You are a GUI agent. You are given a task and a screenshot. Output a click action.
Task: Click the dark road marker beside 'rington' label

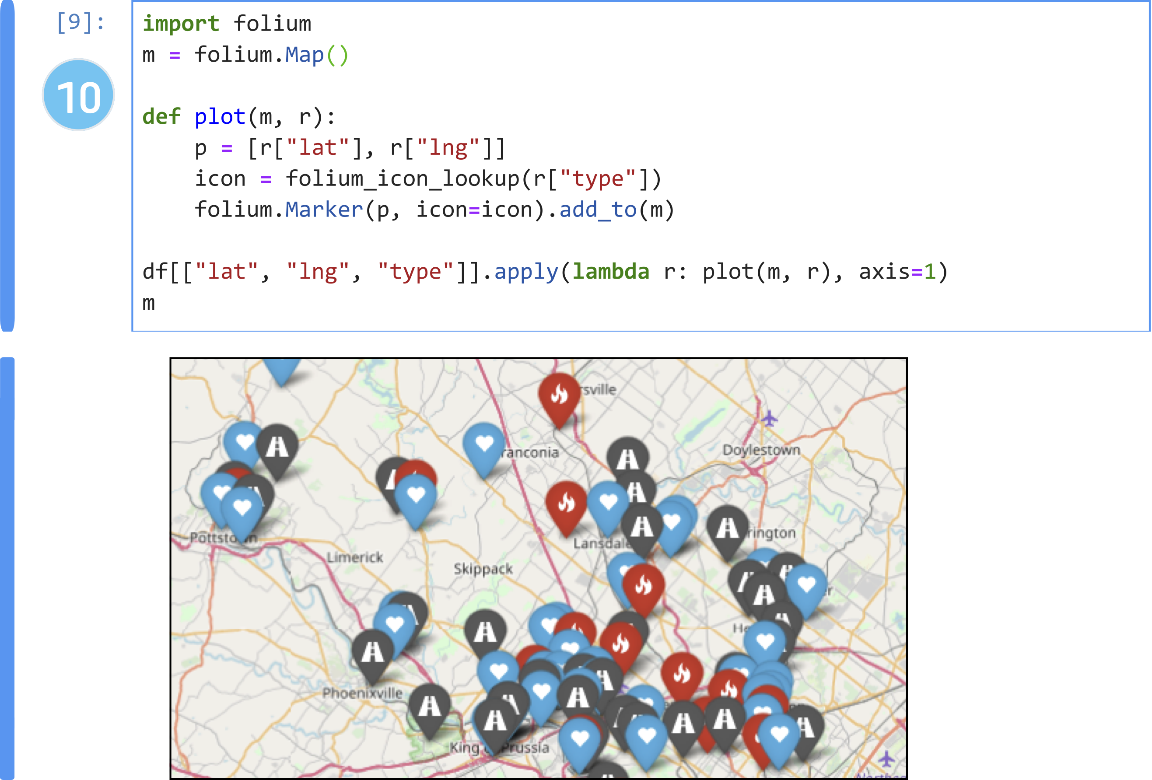(727, 533)
